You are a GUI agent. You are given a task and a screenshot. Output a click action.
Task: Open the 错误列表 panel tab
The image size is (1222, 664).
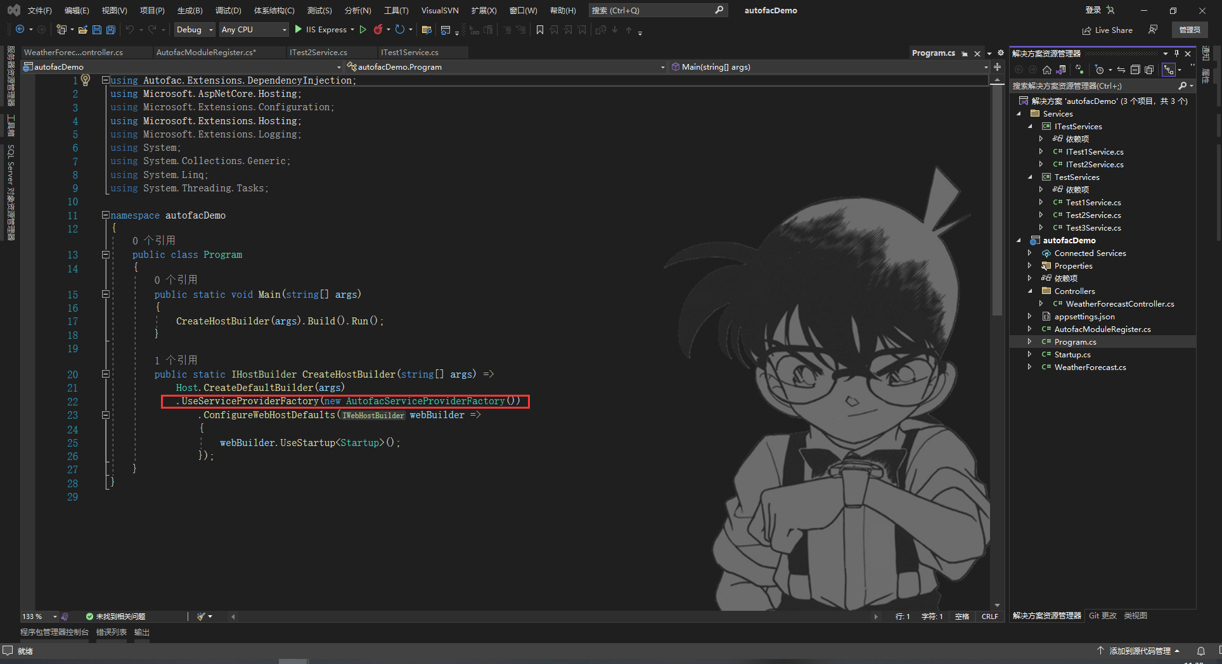112,632
